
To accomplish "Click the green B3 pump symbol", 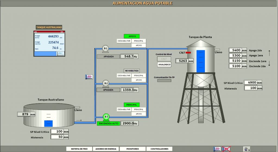I will pos(106,117).
